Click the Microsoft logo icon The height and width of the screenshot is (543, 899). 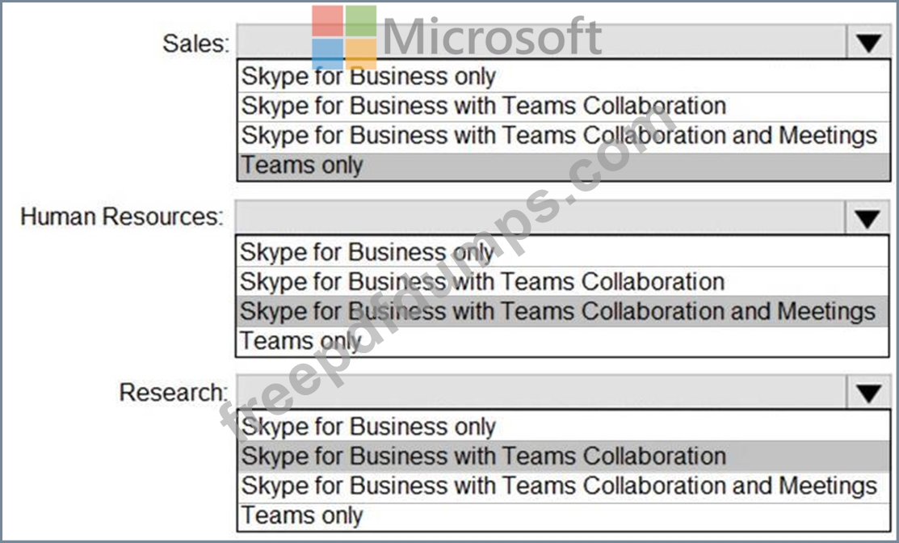pyautogui.click(x=344, y=37)
